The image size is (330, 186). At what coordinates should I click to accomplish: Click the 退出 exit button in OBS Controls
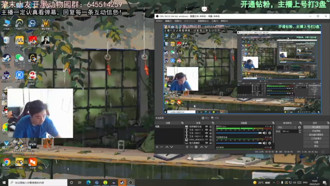click(316, 146)
